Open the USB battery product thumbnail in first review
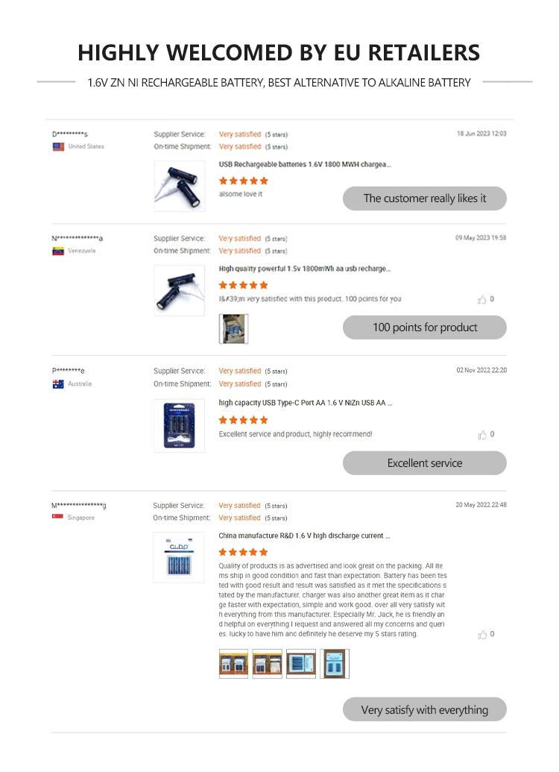Screen dimensions: 559x772 179,186
